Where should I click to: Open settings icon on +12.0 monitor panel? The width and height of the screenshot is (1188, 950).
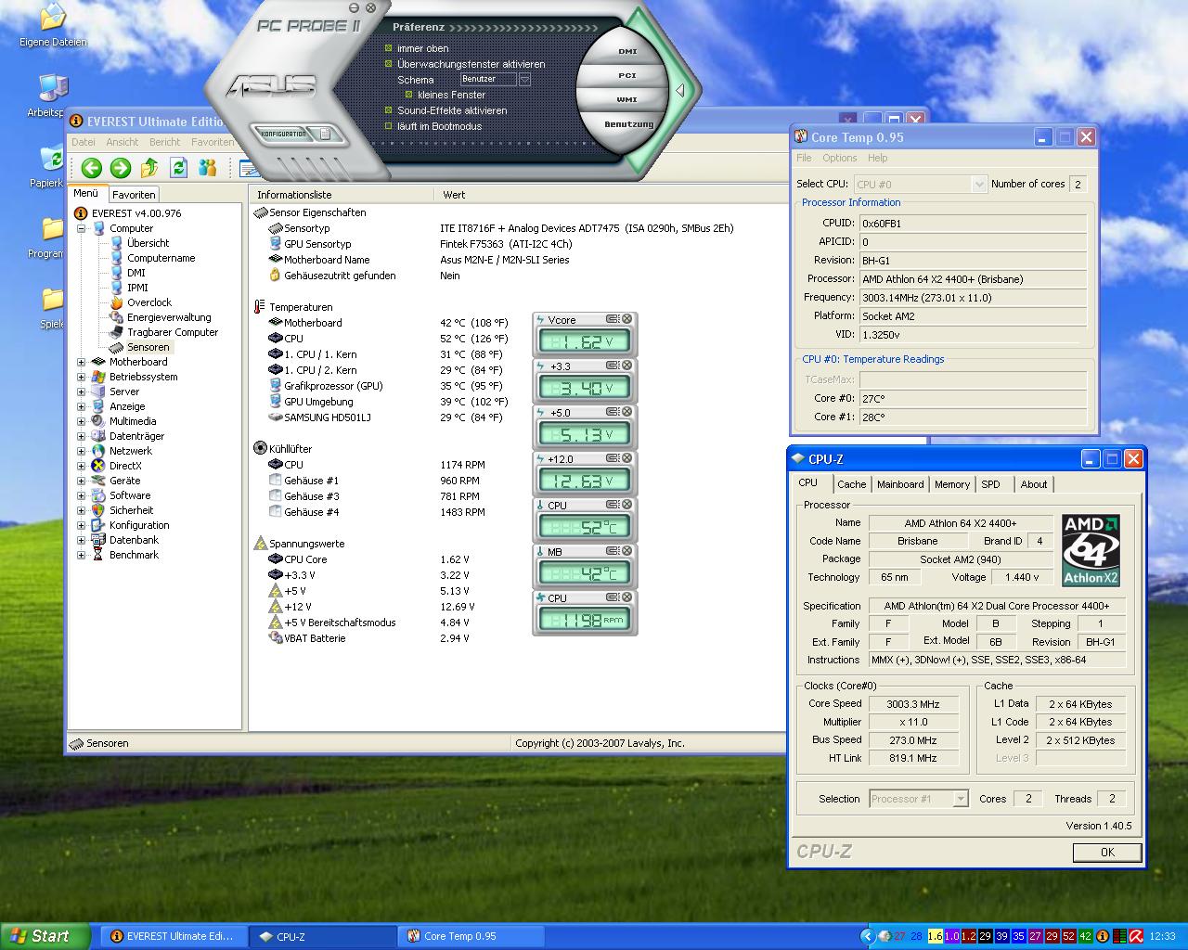click(613, 458)
